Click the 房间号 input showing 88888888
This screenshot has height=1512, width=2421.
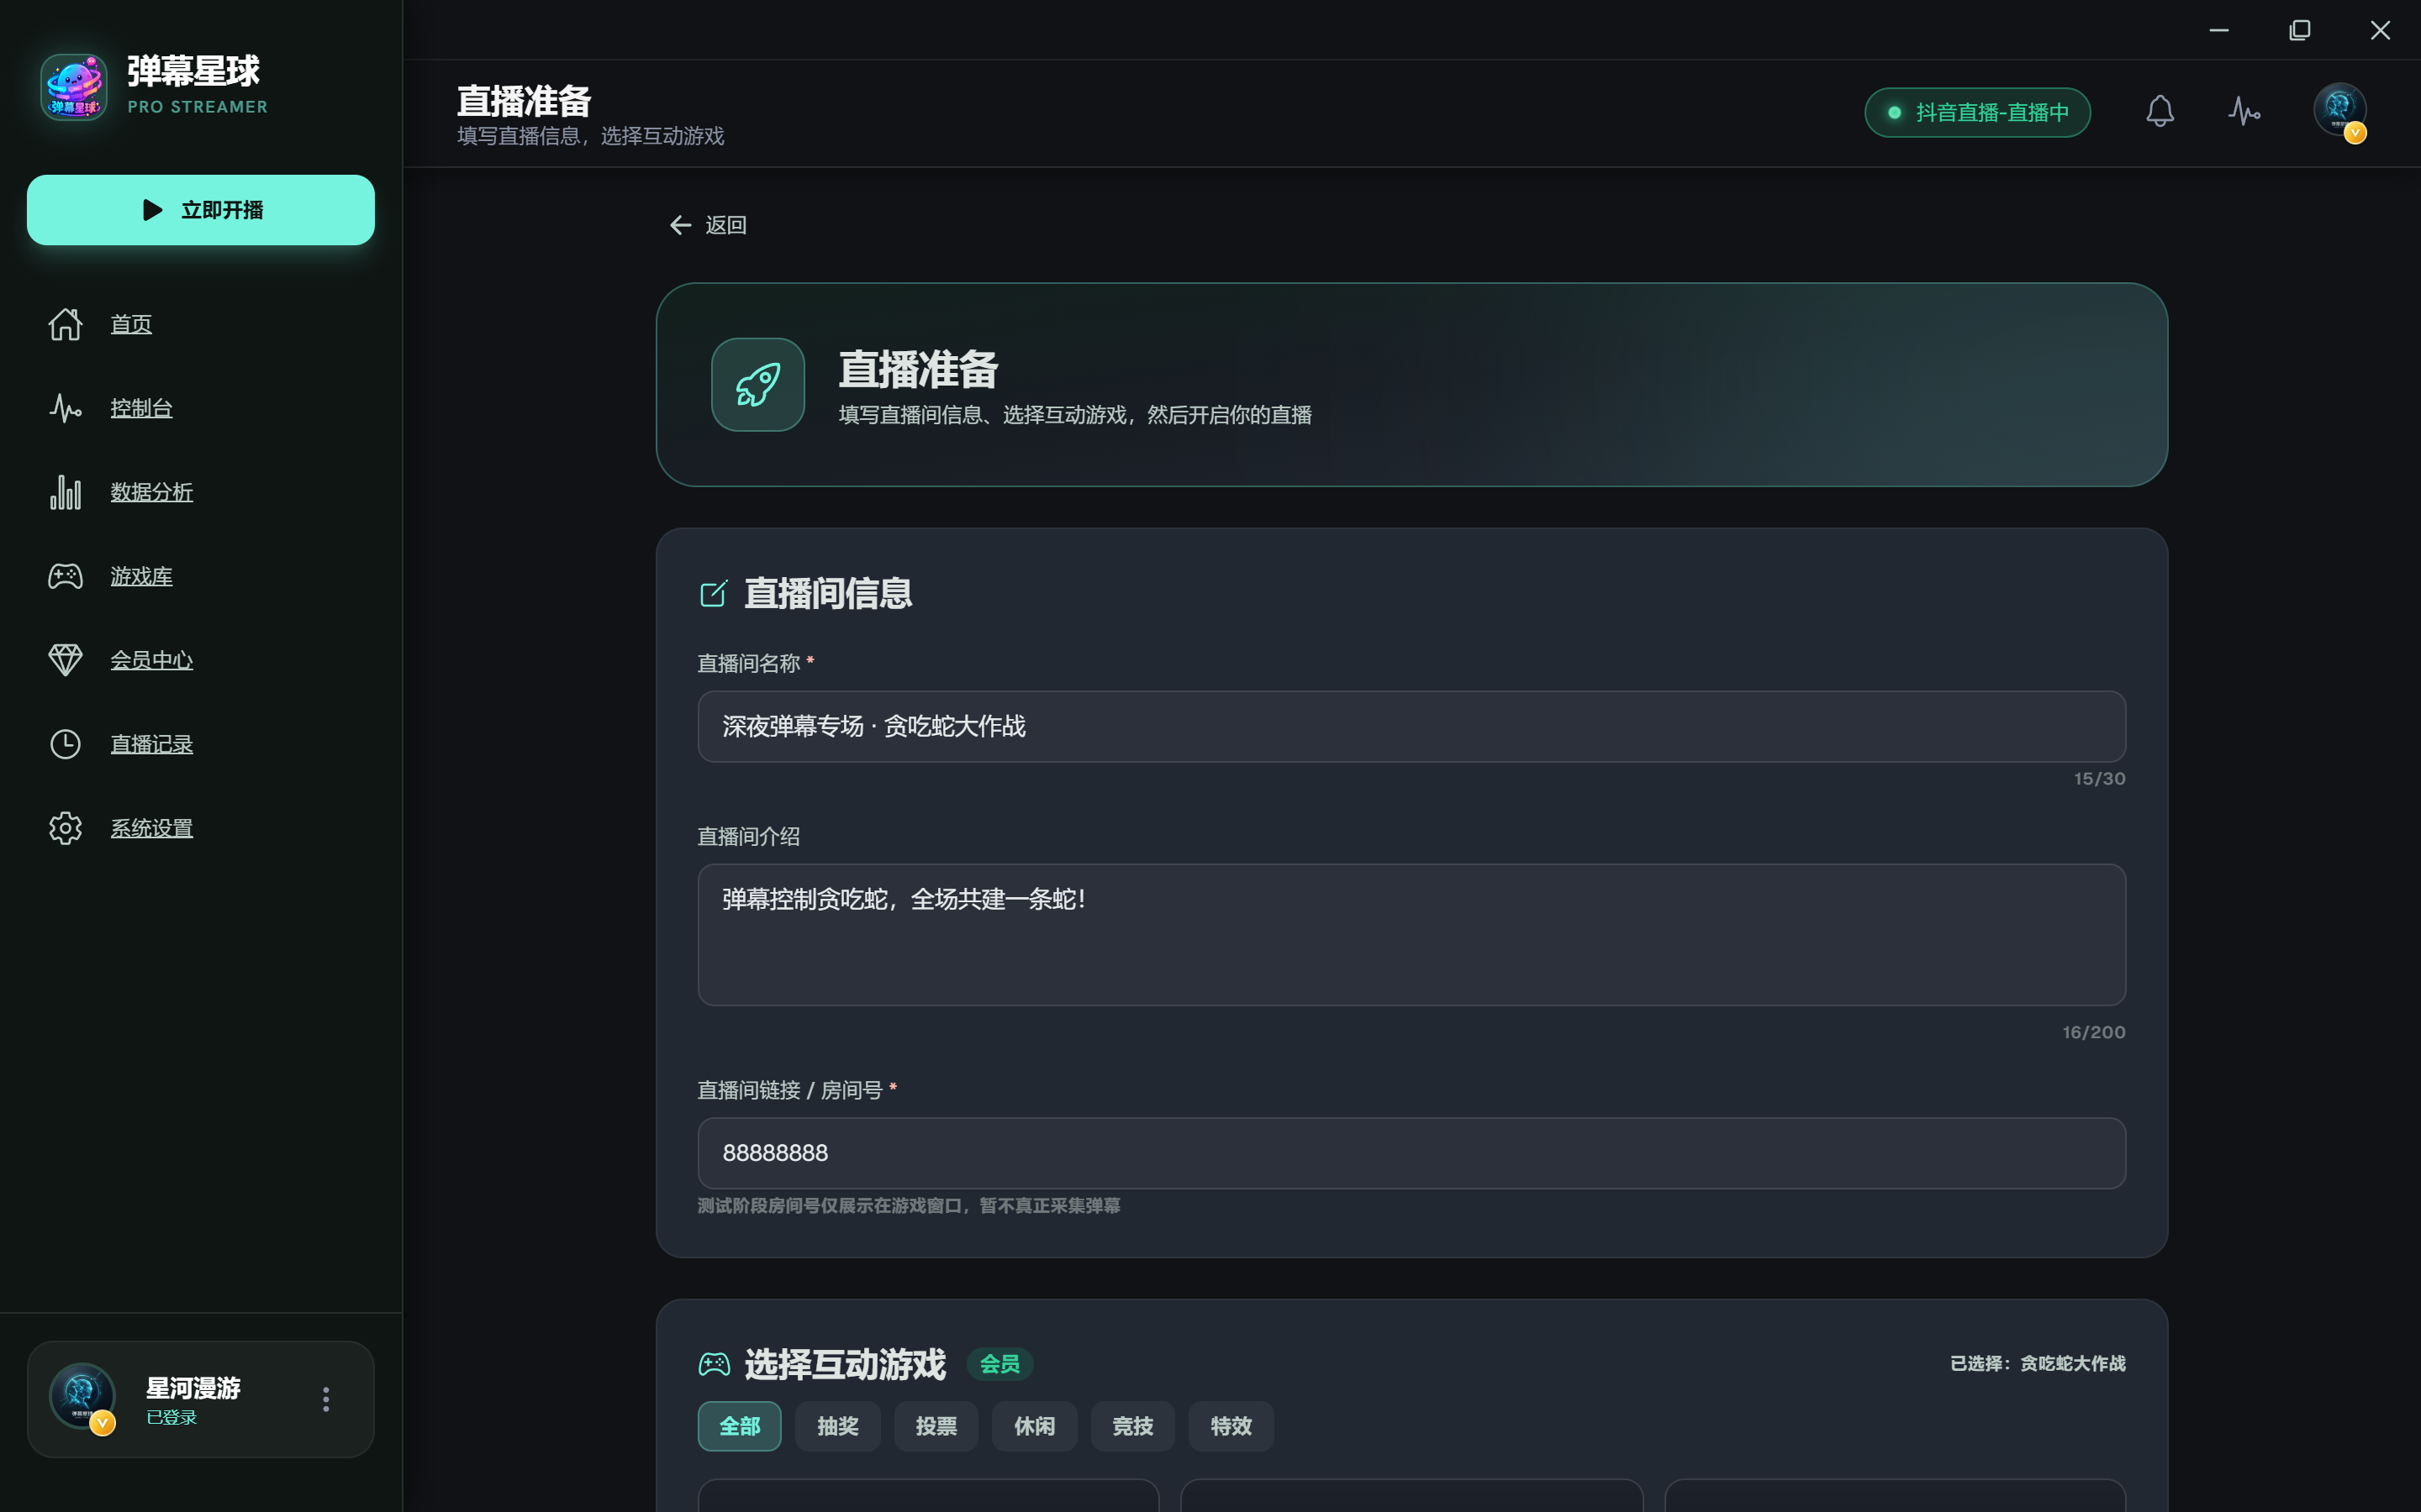(1411, 1153)
